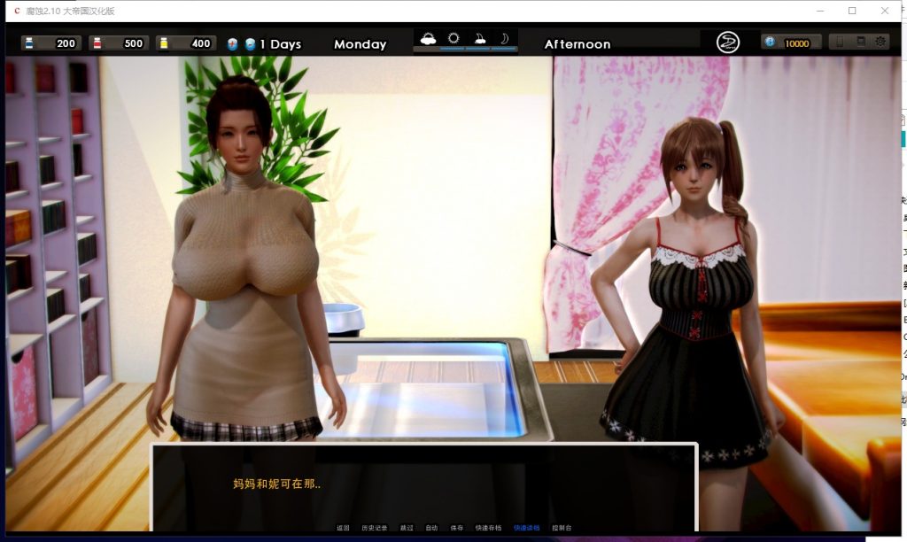Click the blue potion icon showing 200
Viewport: 907px width, 542px height.
[29, 43]
